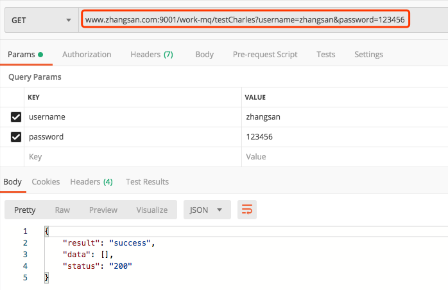Click the request URL input field
The height and width of the screenshot is (290, 448).
pos(245,20)
